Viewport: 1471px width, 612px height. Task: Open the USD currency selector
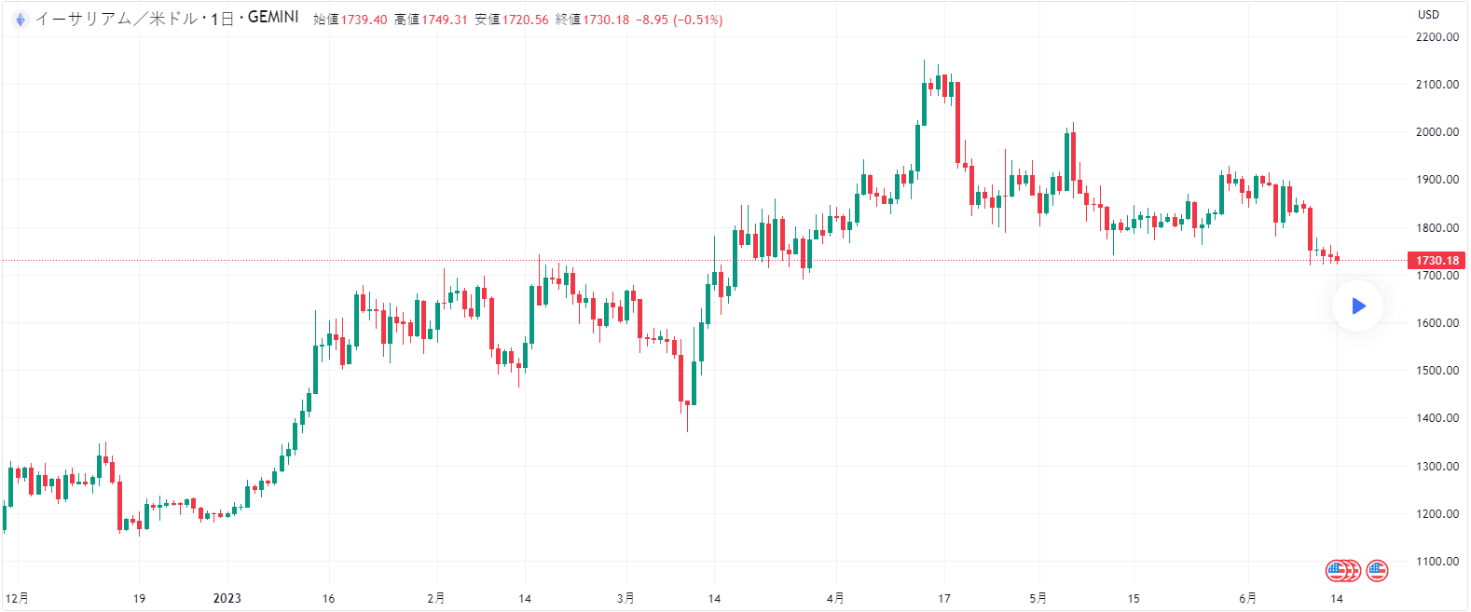point(1428,15)
